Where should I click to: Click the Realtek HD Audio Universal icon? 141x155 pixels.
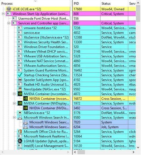[x=20, y=84]
